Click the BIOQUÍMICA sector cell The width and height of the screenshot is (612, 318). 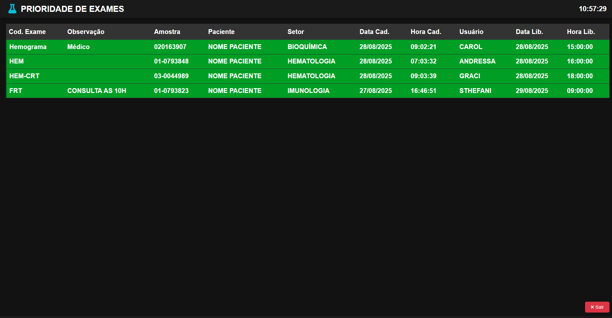307,47
